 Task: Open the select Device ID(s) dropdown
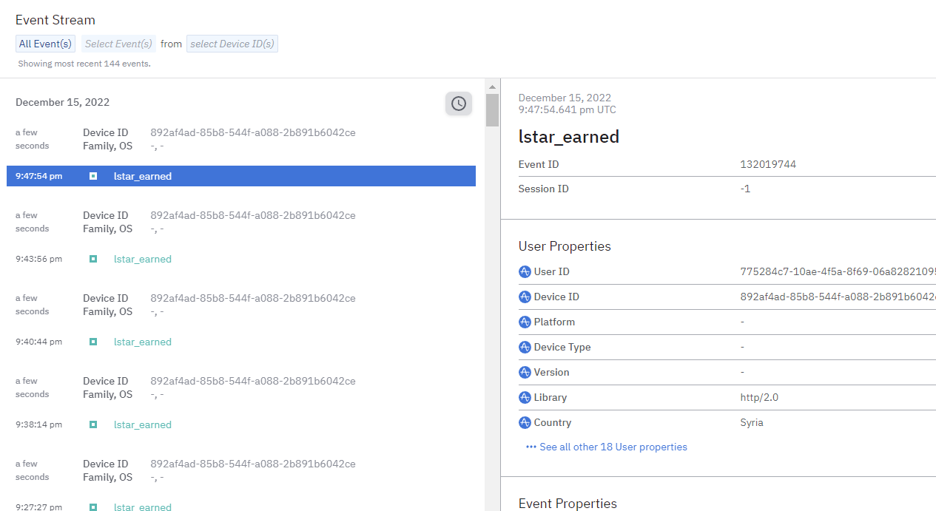[x=232, y=44]
